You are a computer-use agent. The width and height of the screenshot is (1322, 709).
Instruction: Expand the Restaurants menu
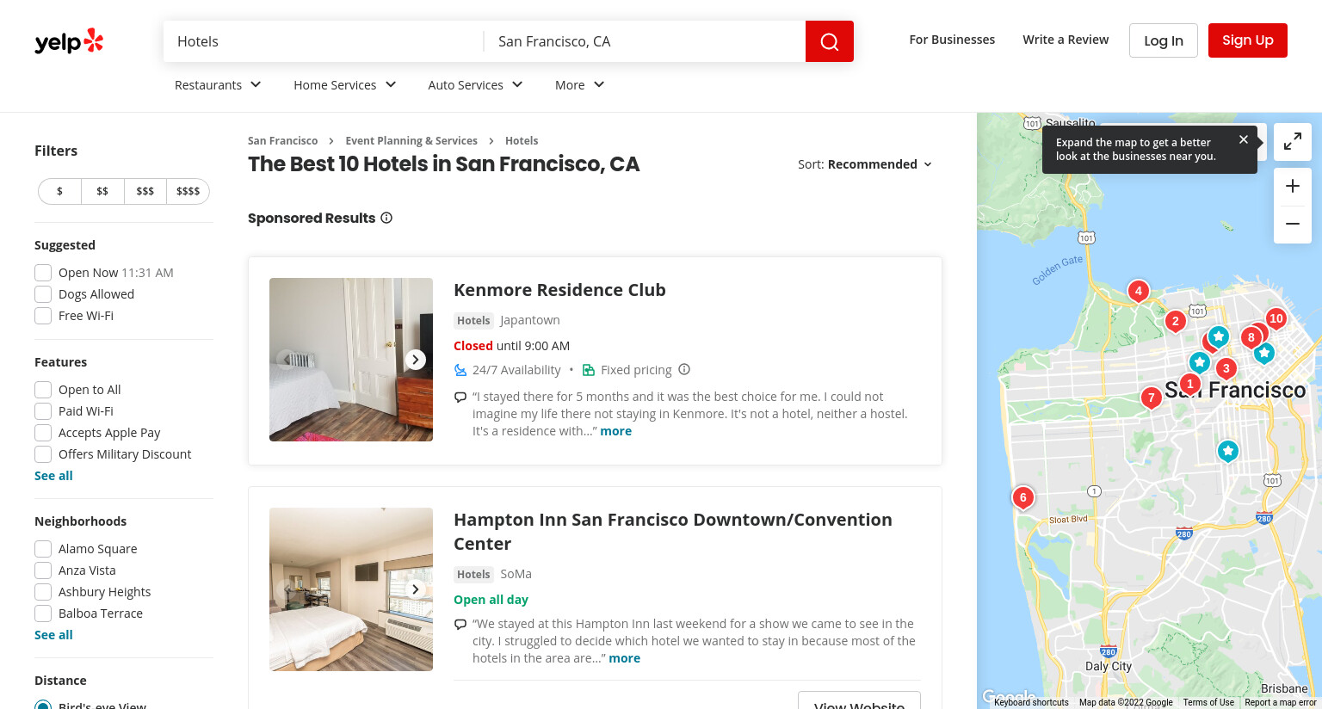(218, 84)
